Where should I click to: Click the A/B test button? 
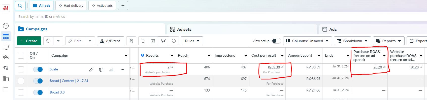111,41
